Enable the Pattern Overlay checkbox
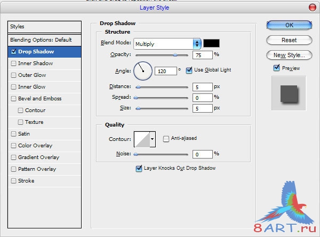The height and width of the screenshot is (237, 320). click(x=14, y=169)
